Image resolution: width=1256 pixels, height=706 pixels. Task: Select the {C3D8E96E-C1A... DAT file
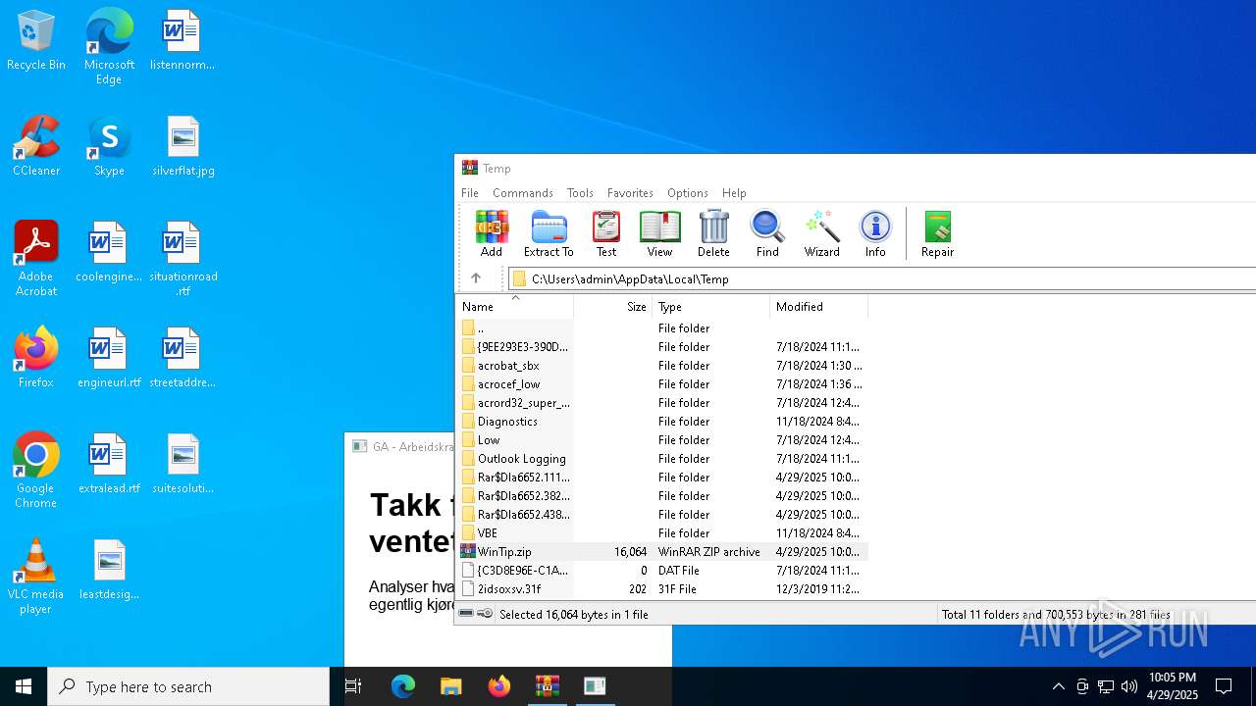point(662,571)
